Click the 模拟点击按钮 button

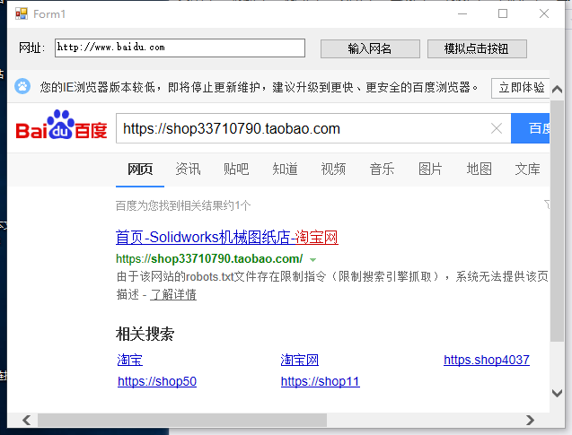point(477,48)
